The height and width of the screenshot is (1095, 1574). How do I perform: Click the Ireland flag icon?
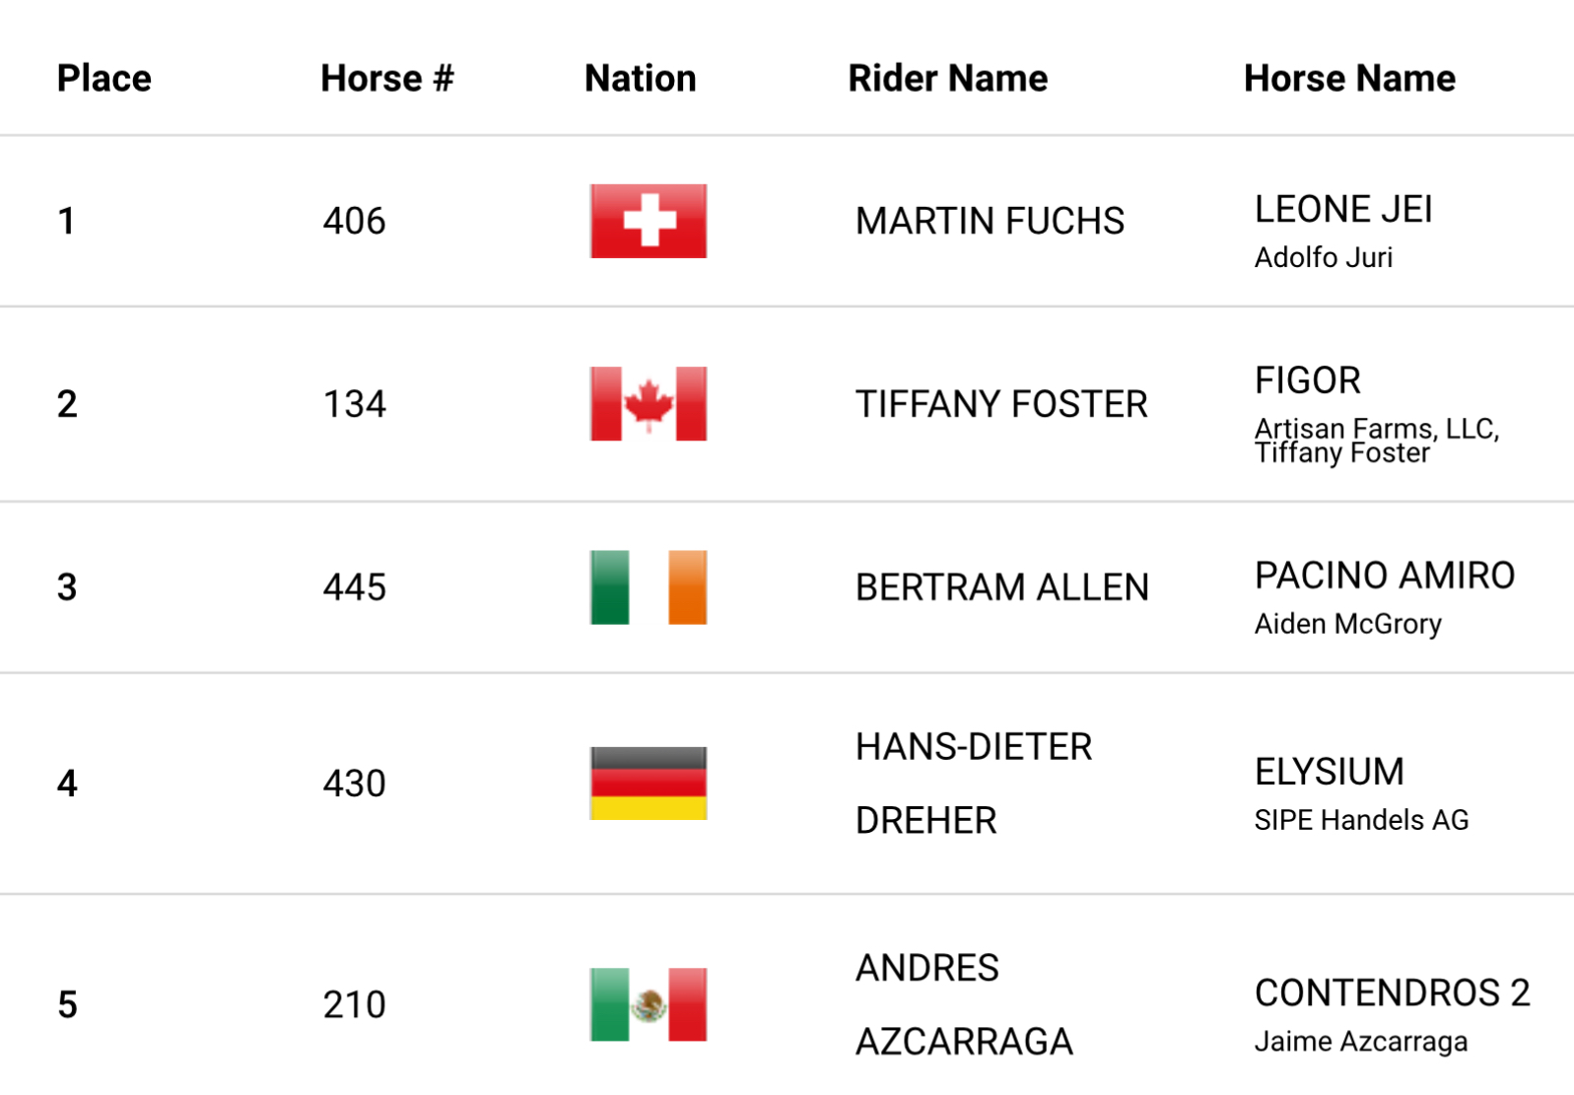(x=649, y=587)
